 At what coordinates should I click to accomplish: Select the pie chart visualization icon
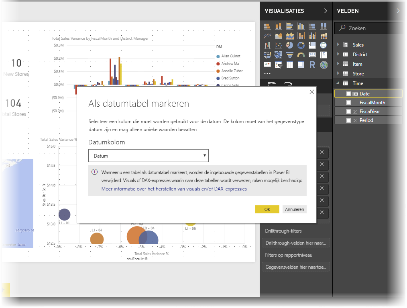point(290,45)
